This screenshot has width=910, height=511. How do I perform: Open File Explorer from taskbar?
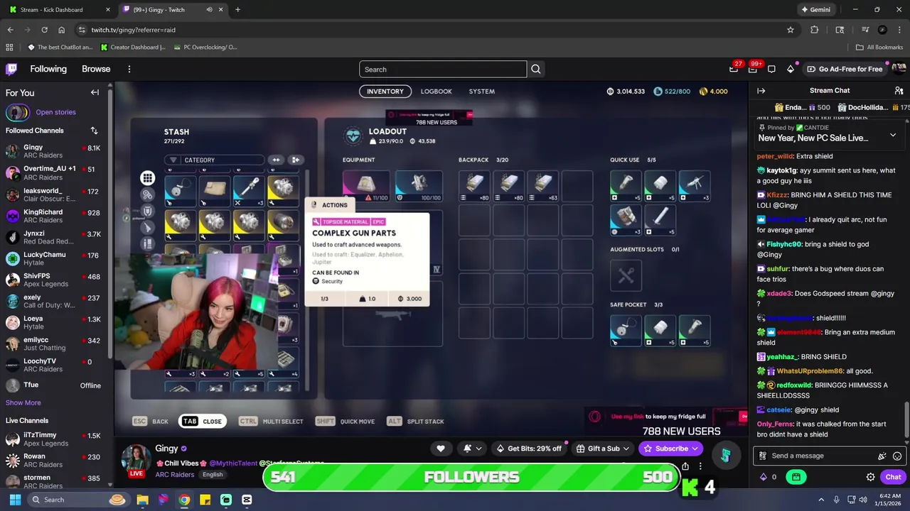(x=142, y=500)
